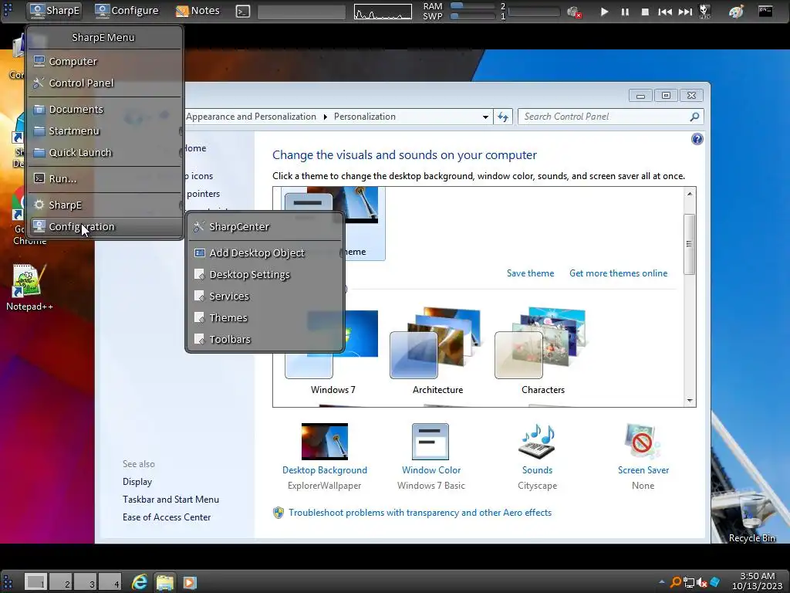Open Screen Saver settings icon
This screenshot has height=593, width=790.
[643, 441]
